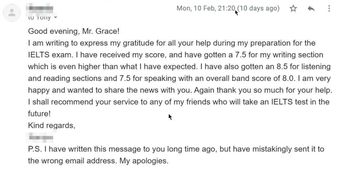Screen dimensions: 337x169
Task: Click the 'Kind regards,' closing line
Action: (52, 125)
